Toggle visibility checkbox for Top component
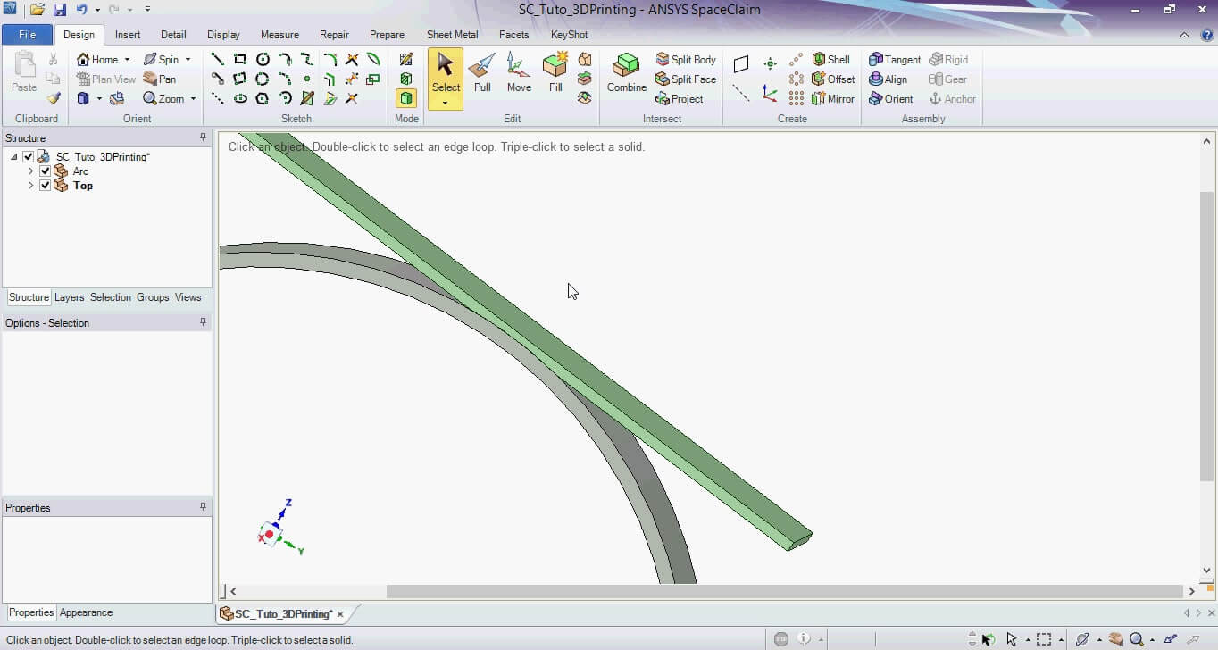The image size is (1218, 650). point(46,186)
